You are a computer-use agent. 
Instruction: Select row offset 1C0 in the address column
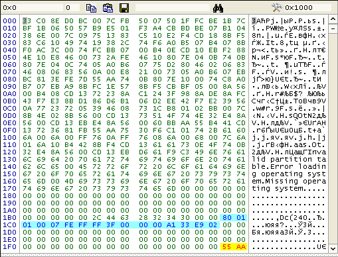[9, 225]
